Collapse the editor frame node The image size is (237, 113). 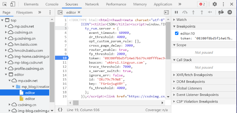coord(6,75)
